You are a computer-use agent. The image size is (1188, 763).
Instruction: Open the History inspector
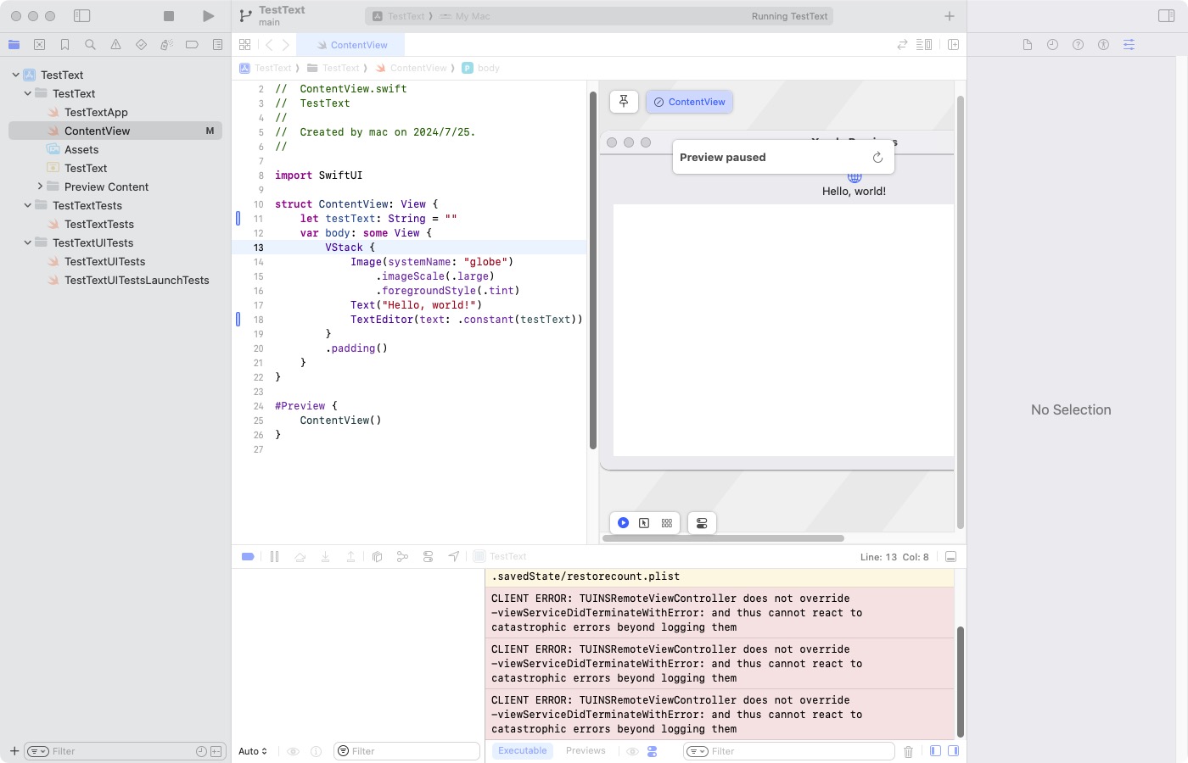click(1052, 45)
